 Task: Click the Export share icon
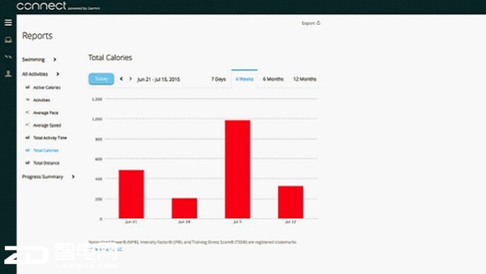pyautogui.click(x=318, y=23)
